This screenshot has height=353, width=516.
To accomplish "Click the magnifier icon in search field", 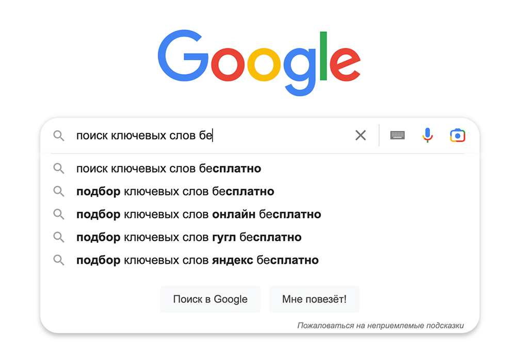I will coord(59,136).
